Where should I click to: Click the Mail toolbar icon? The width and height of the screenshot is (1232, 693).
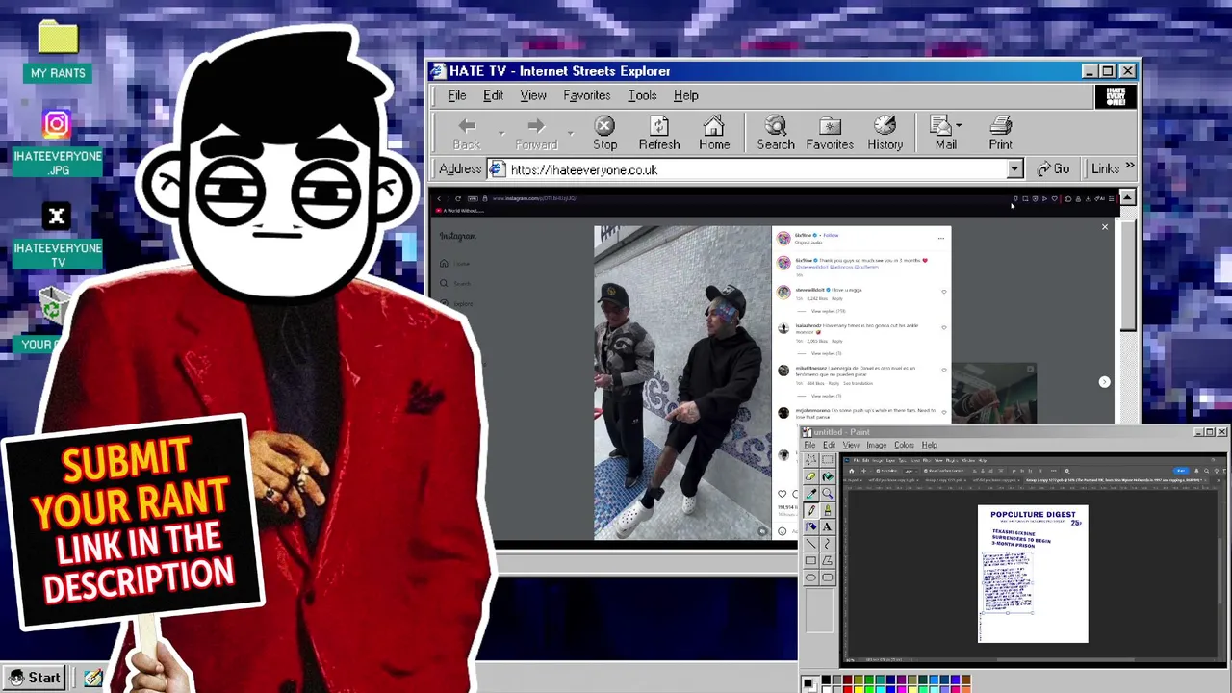point(945,134)
